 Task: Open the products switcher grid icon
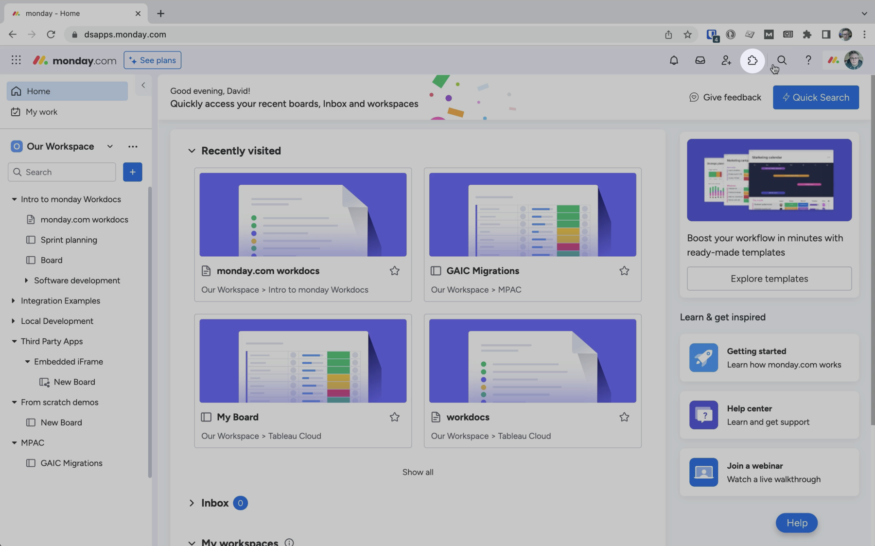pyautogui.click(x=16, y=60)
